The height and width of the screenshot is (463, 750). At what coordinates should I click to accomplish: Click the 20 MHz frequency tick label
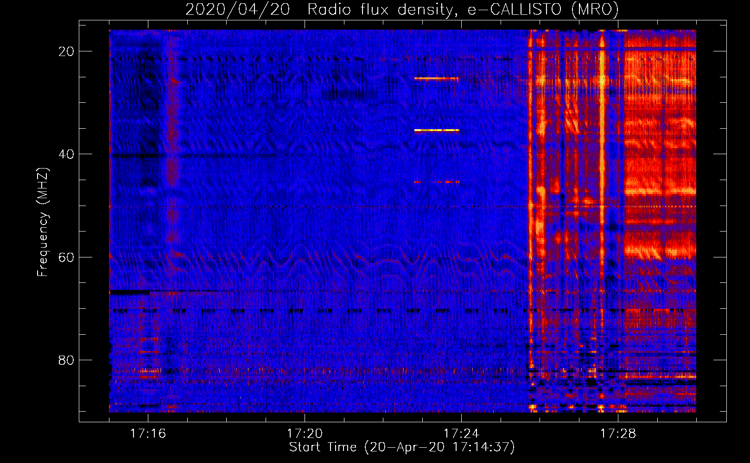(x=66, y=51)
